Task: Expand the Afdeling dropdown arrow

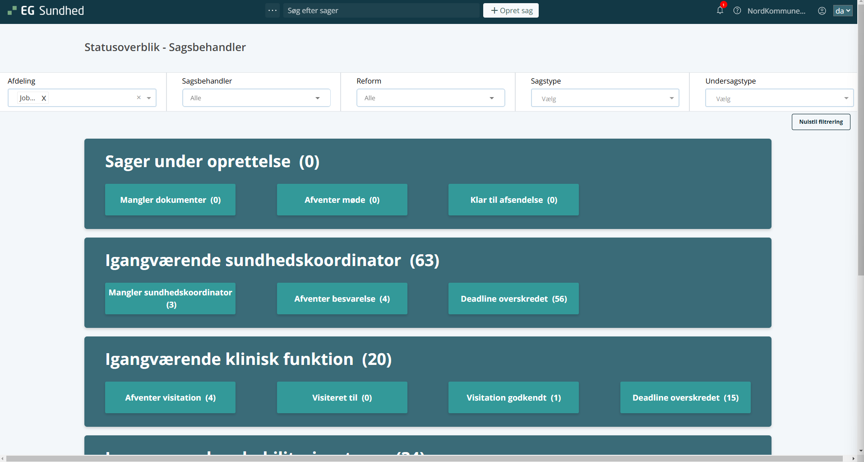Action: (149, 98)
